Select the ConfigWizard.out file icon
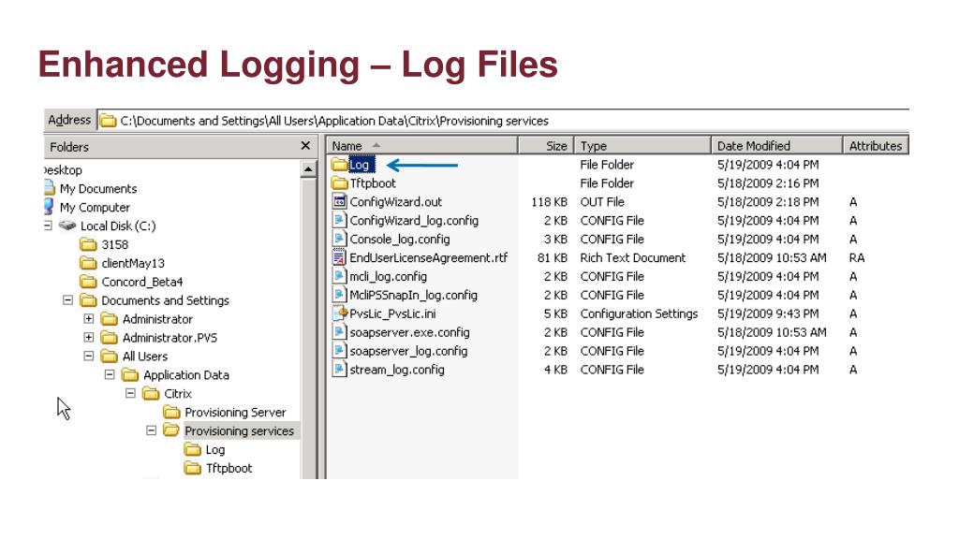 [341, 201]
